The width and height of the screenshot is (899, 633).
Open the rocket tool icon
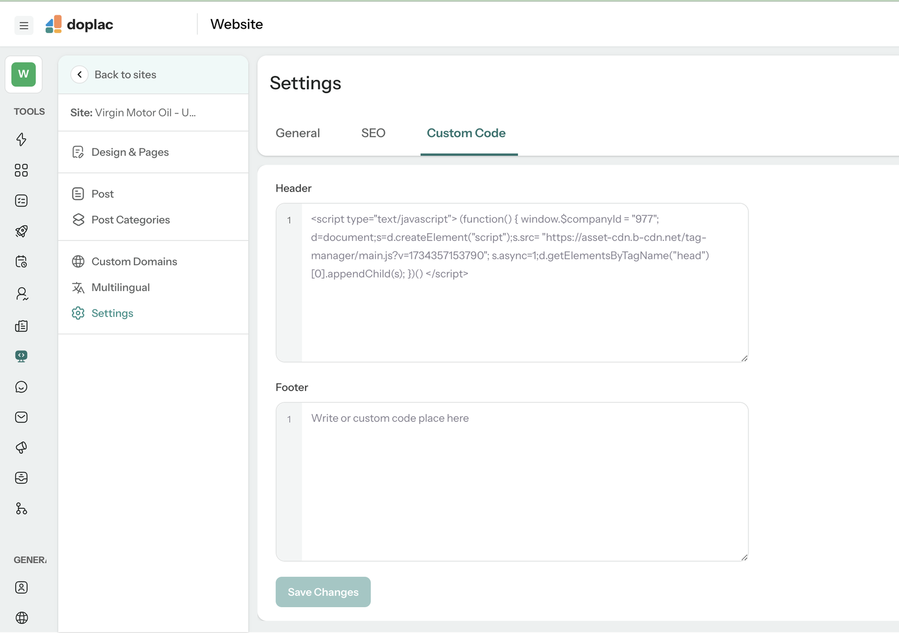pos(21,231)
